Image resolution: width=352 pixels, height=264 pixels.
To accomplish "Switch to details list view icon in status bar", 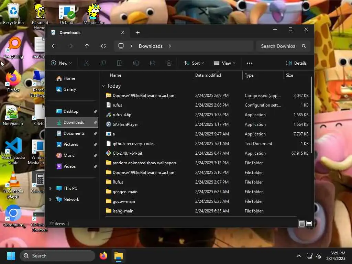I will pos(301,223).
